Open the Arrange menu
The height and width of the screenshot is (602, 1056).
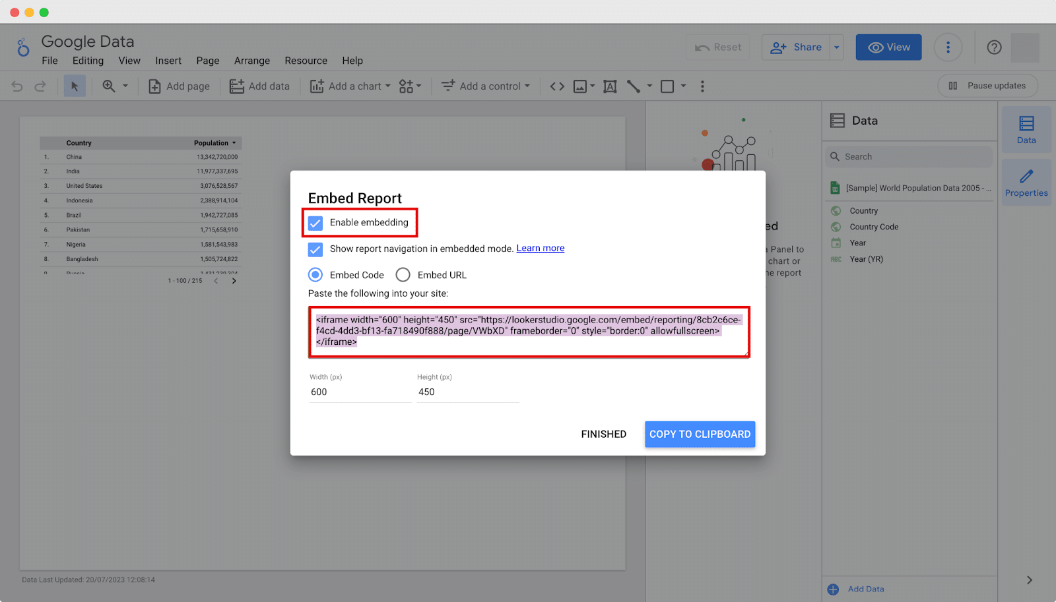[252, 61]
